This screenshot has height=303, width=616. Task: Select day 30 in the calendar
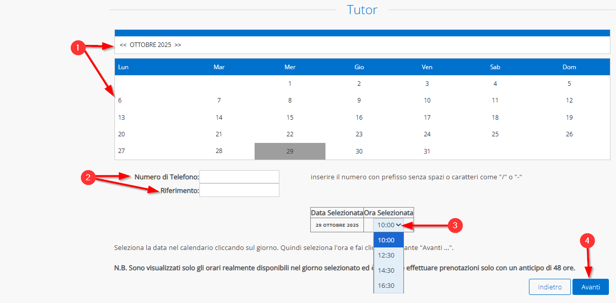(359, 151)
